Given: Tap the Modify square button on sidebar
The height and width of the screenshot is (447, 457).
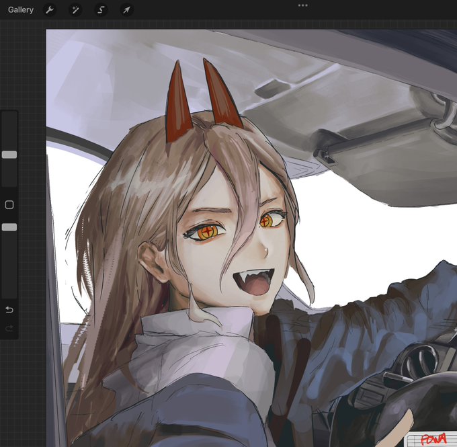Looking at the screenshot, I should coord(9,205).
